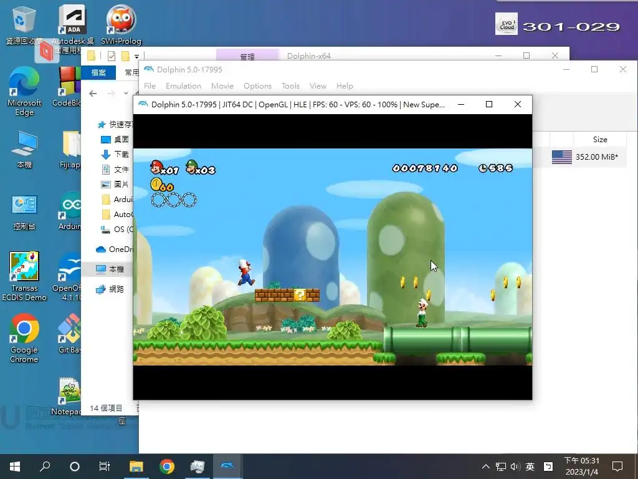This screenshot has width=638, height=479.
Task: Open Dolphin View menu
Action: (x=318, y=86)
